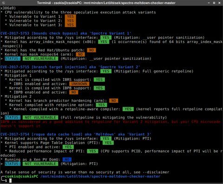Click 'A false sense of security' disclaimer line

[x=85, y=172]
